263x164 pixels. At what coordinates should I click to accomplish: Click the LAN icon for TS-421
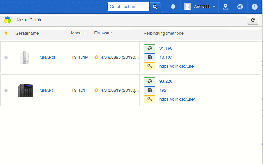pos(150,90)
